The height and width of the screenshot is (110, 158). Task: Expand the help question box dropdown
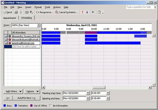(155, 7)
